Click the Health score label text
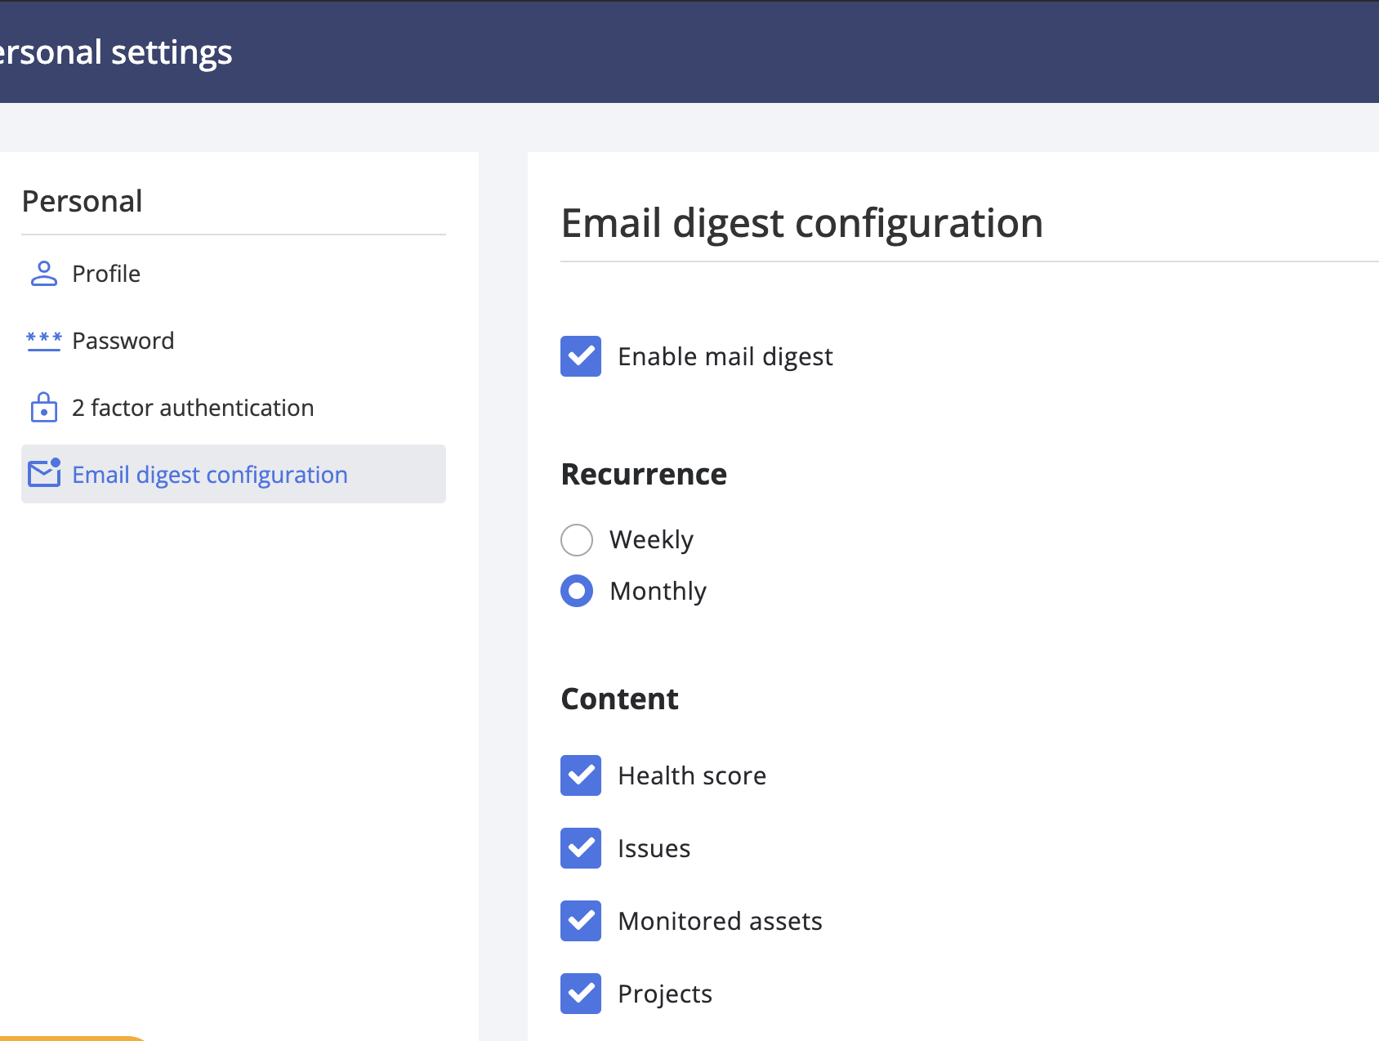Screen dimensions: 1379x1041 [692, 775]
